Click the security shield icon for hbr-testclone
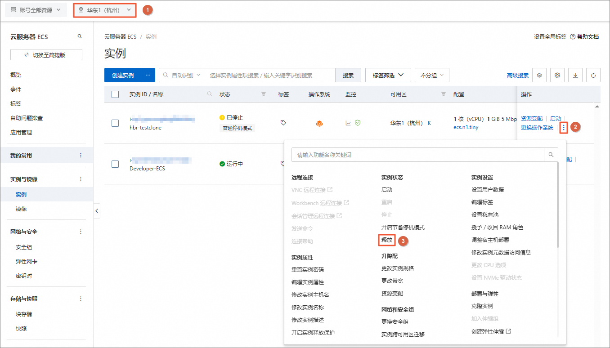The image size is (610, 348). [x=358, y=123]
